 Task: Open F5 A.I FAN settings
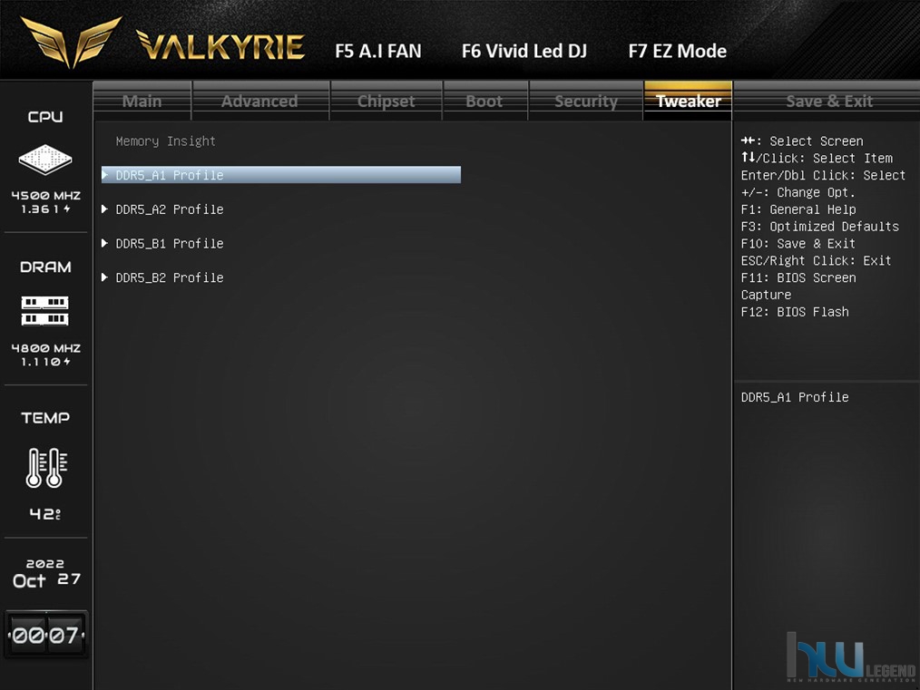coord(378,52)
